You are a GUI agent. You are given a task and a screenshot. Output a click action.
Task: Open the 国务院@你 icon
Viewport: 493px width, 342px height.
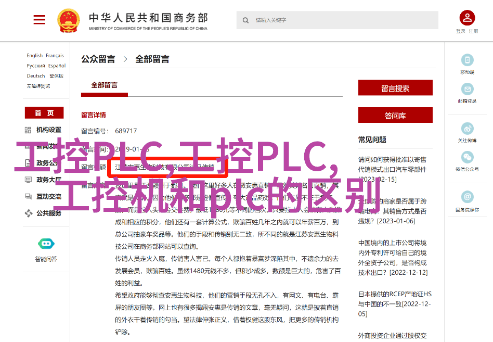tap(467, 197)
